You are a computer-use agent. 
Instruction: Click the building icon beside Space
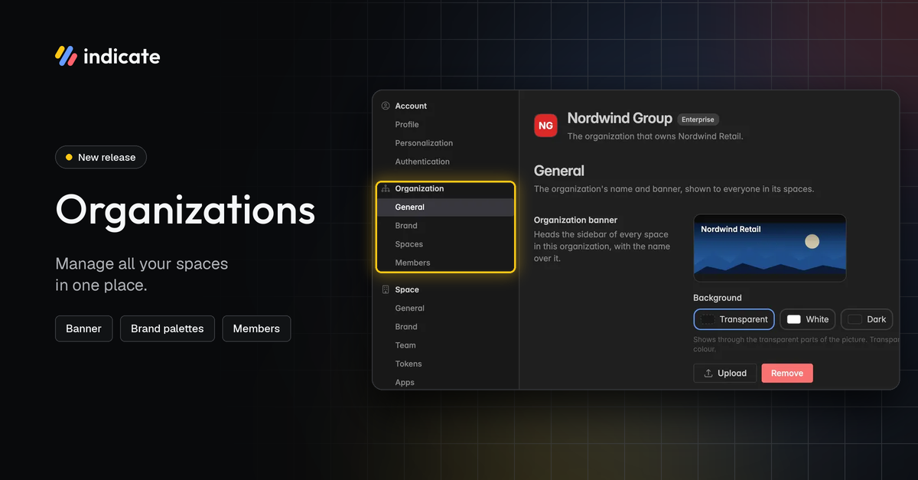point(386,289)
